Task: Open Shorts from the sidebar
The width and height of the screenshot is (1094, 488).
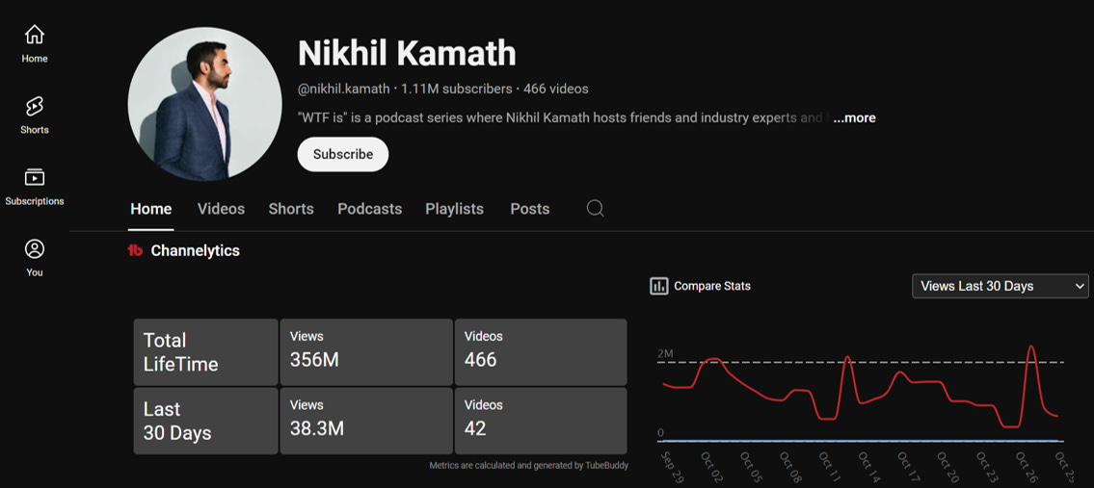Action: click(34, 116)
